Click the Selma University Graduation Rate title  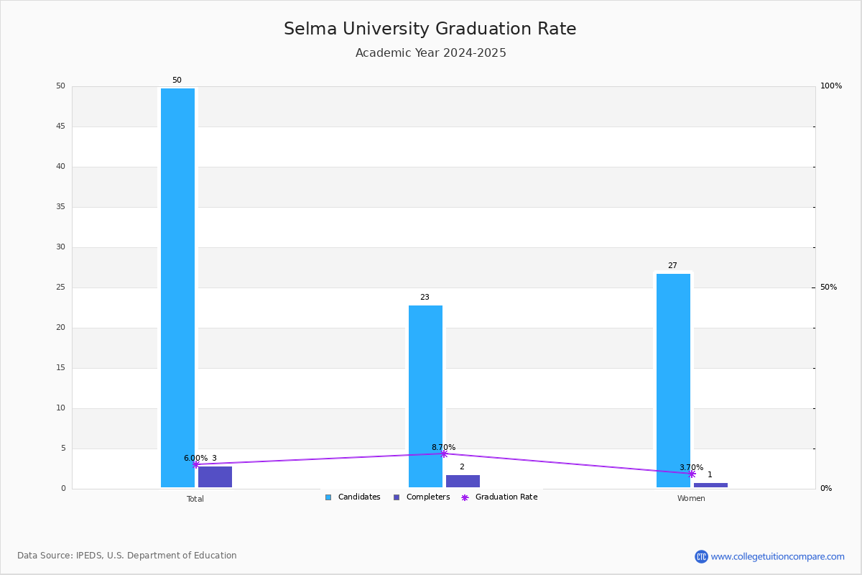[430, 29]
